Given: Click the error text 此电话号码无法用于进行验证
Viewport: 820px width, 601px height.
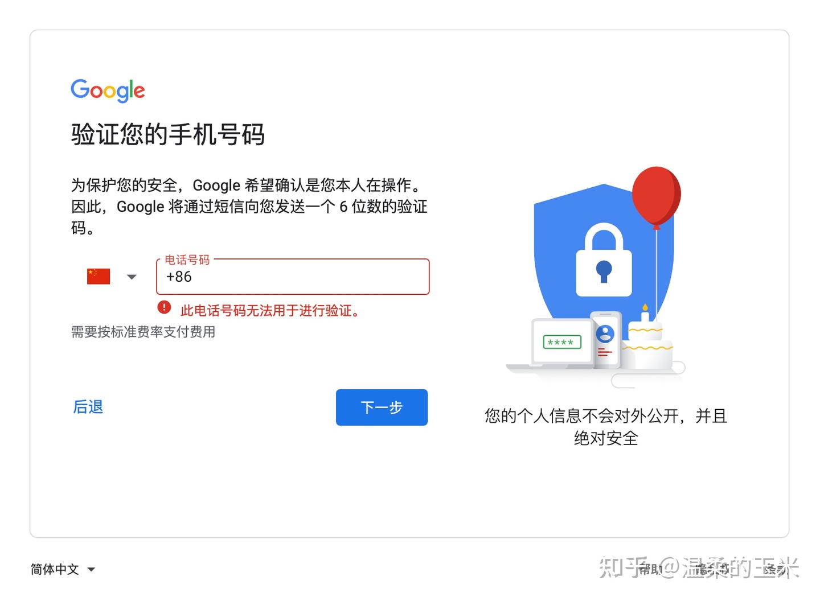Looking at the screenshot, I should coord(269,311).
